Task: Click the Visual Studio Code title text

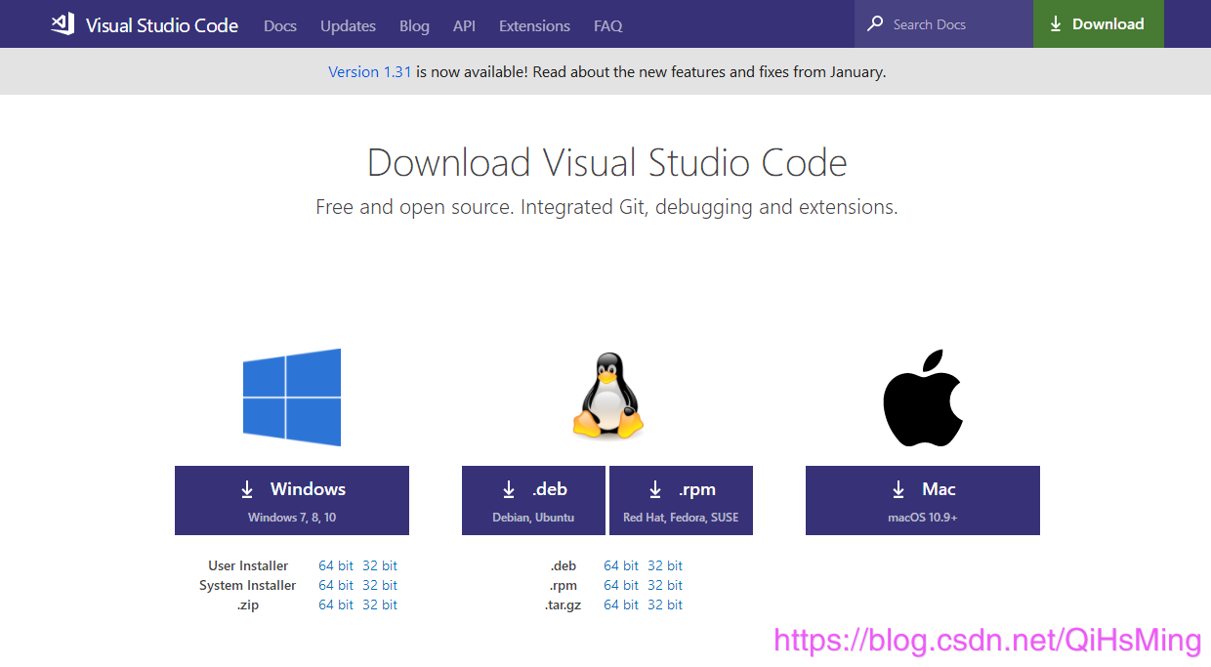Action: (162, 25)
